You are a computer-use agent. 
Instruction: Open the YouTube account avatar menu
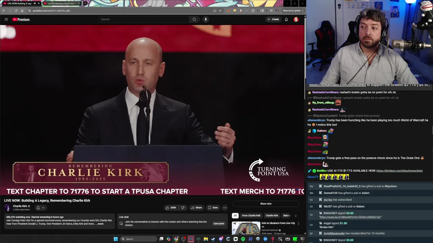(296, 19)
